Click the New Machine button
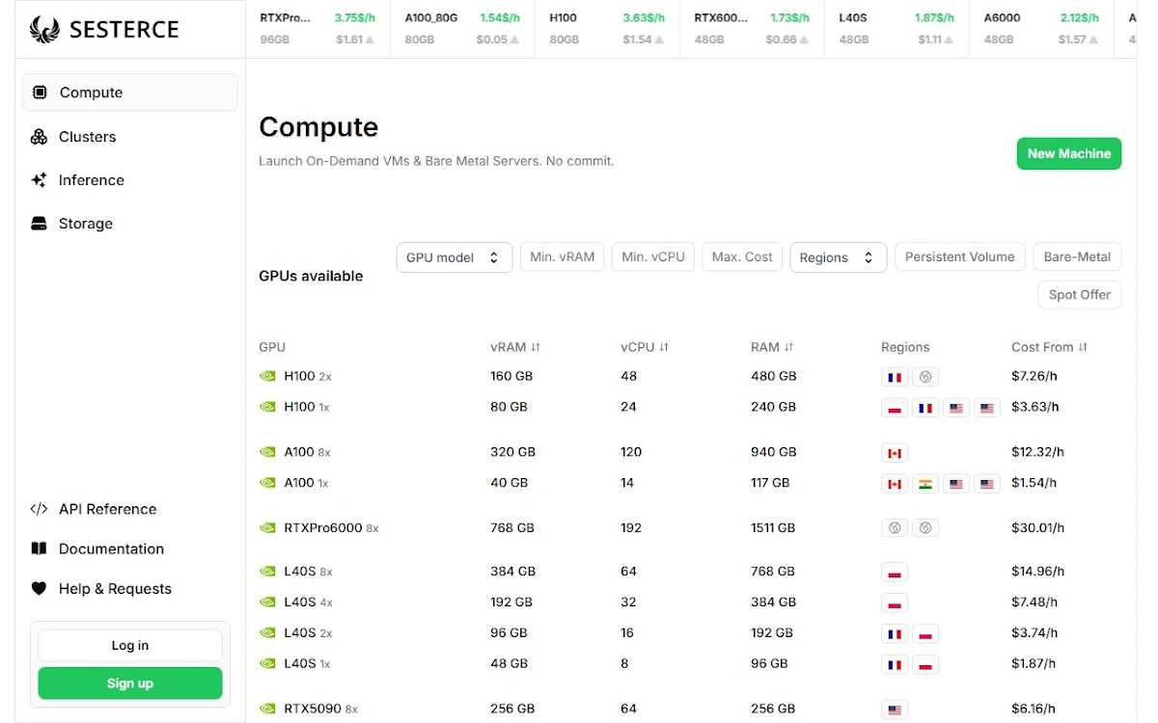Screen dimensions: 1158x723 tap(1069, 153)
